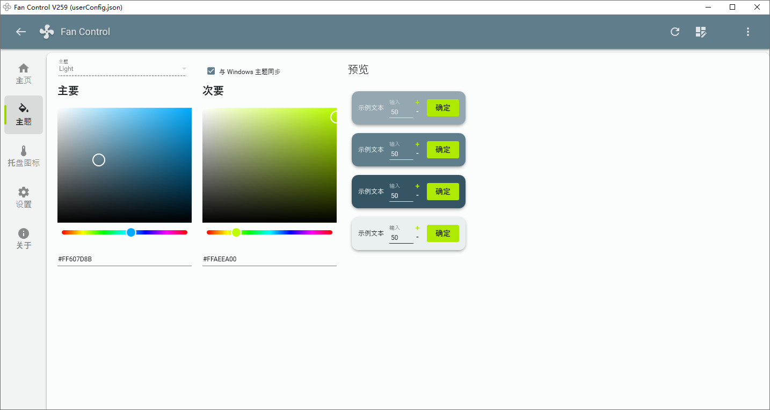
Task: Open the three-dot overflow menu
Action: pos(747,32)
